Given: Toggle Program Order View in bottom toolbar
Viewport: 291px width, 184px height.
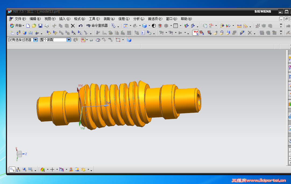Looking at the screenshot, I should 12,170.
